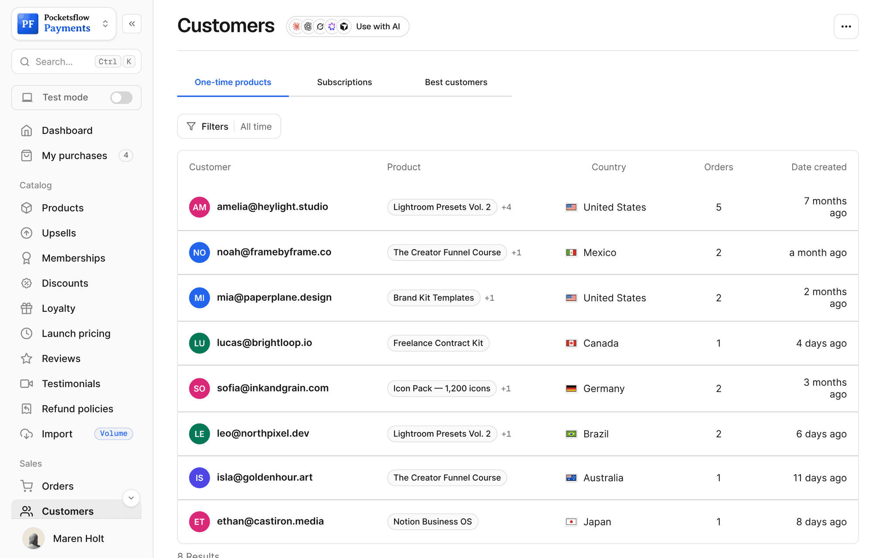Click the Japan flag icon
The height and width of the screenshot is (558, 893).
[x=571, y=522]
